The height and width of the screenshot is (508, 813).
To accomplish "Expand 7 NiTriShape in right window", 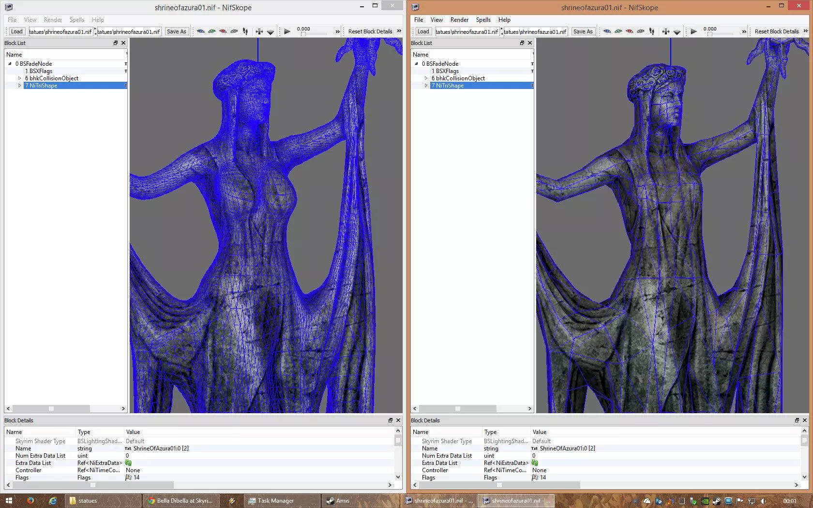I will (x=426, y=86).
